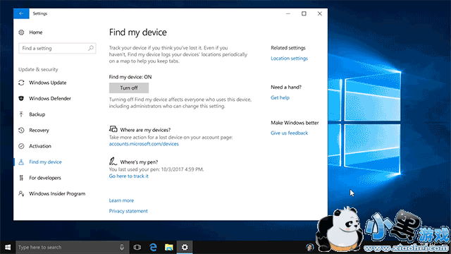Click the user avatar in the system tray
This screenshot has width=451, height=254.
tap(310, 247)
